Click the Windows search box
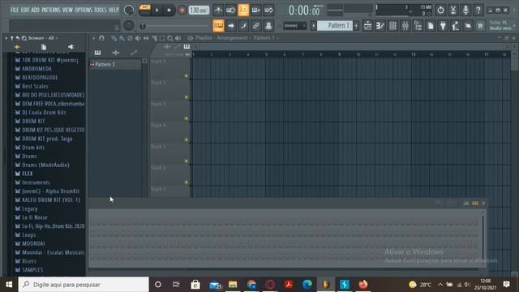519x292 pixels. point(84,285)
